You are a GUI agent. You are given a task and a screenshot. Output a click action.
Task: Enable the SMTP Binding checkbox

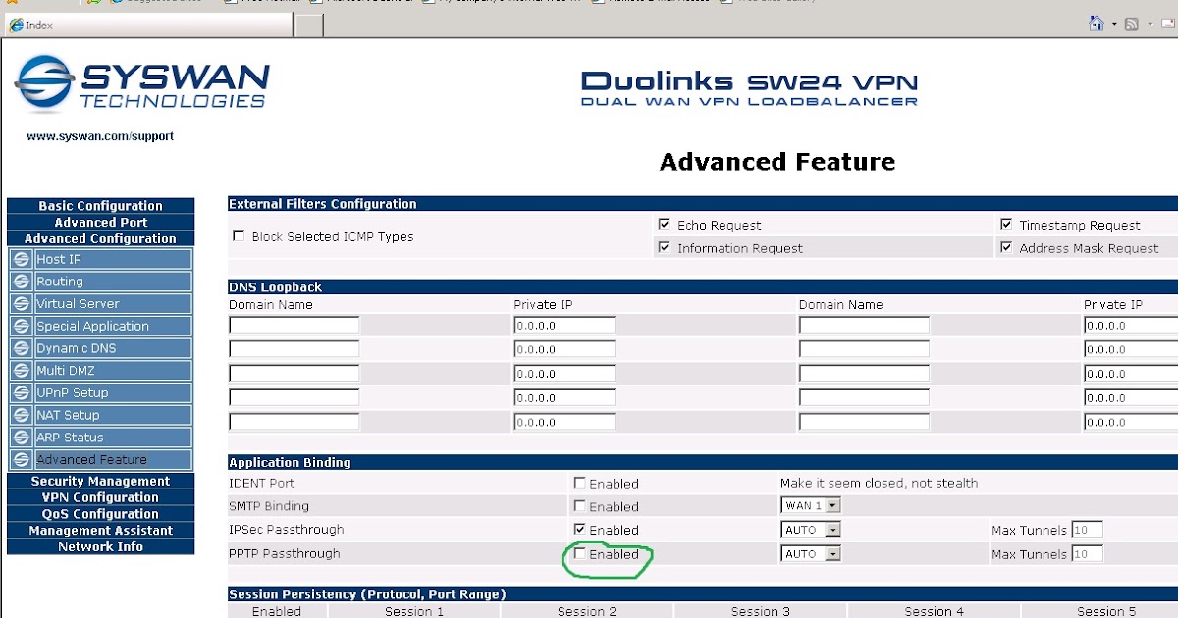coord(580,506)
